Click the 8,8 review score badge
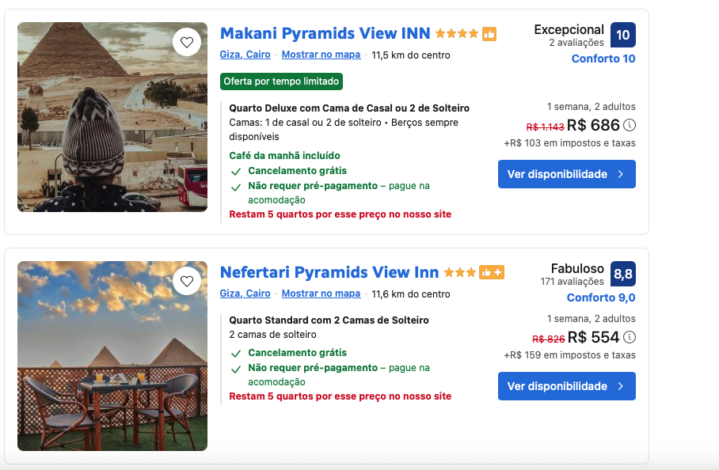 point(623,274)
